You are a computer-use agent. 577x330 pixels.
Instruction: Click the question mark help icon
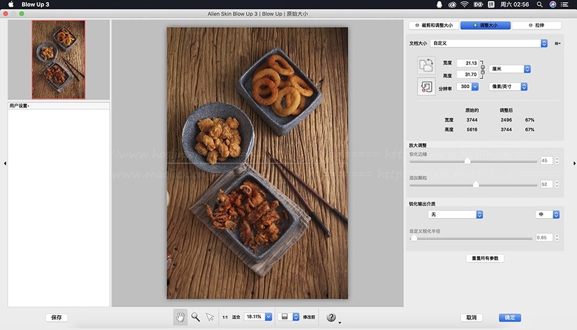pos(332,318)
